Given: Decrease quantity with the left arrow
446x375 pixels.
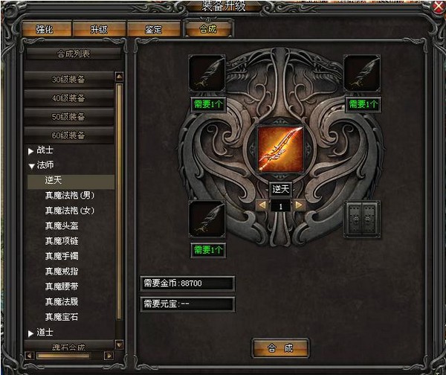Looking at the screenshot, I should click(x=262, y=205).
